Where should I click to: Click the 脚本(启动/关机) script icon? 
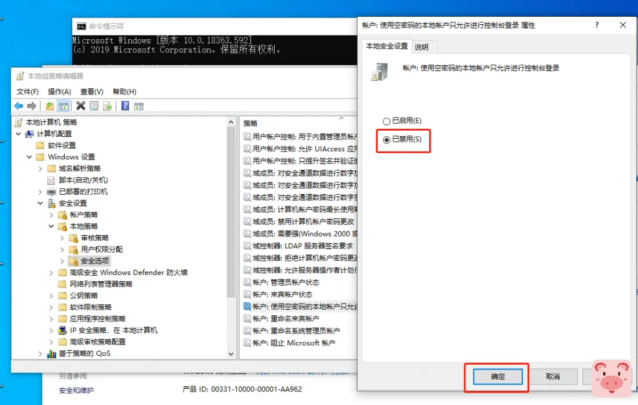[51, 180]
